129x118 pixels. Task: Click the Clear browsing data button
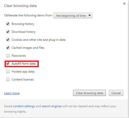click(90, 93)
